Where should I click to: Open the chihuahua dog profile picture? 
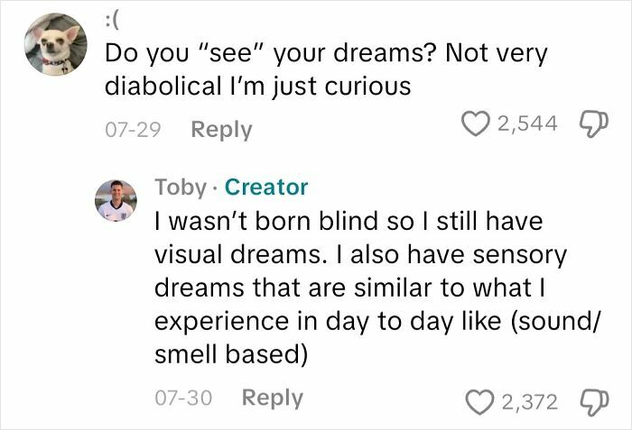pos(51,44)
